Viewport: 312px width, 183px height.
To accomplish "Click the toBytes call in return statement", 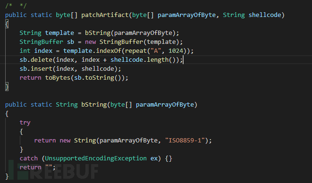I will [58, 77].
